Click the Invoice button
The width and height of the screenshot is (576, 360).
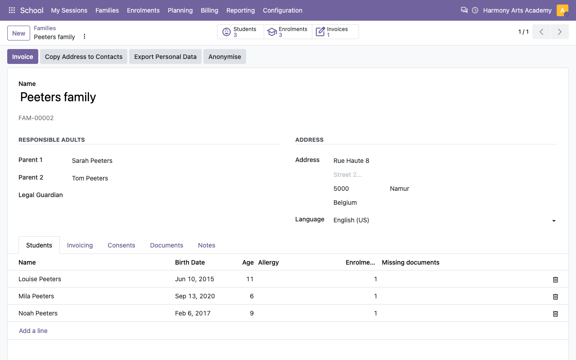tap(22, 57)
